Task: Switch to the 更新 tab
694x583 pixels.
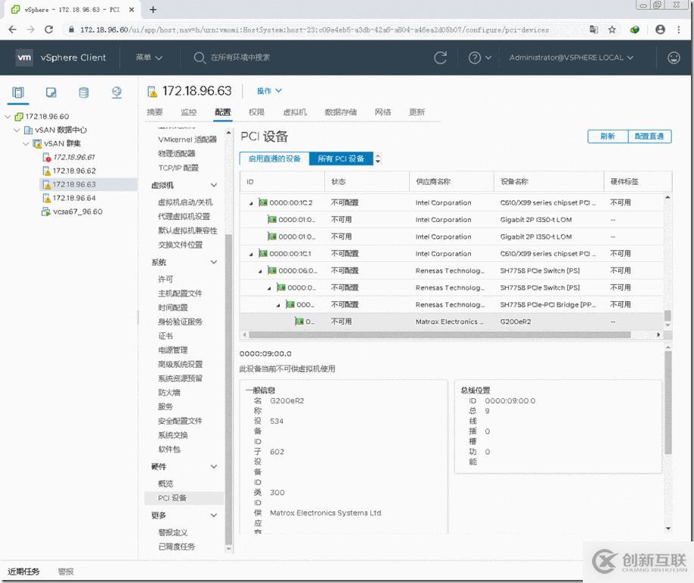Action: tap(417, 112)
